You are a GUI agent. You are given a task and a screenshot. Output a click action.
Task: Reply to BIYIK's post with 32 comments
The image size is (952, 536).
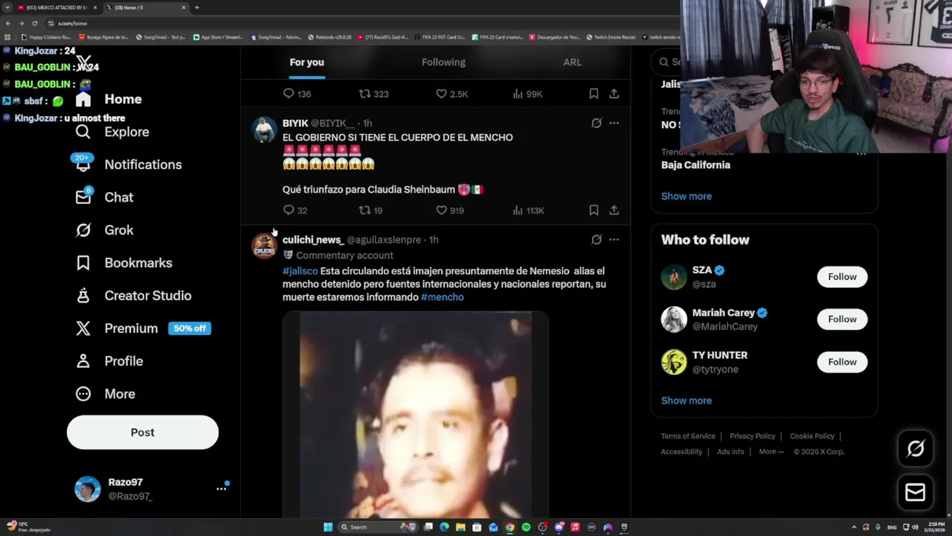tap(295, 211)
